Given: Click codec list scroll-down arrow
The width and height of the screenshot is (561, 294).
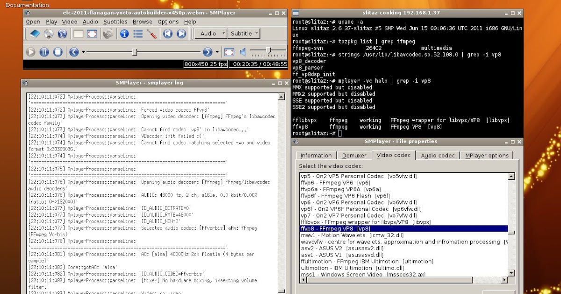Looking at the screenshot, I should [511, 273].
